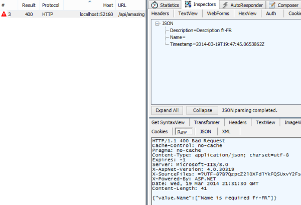Select the Raw response tab
This screenshot has height=205, width=301.
(181, 131)
